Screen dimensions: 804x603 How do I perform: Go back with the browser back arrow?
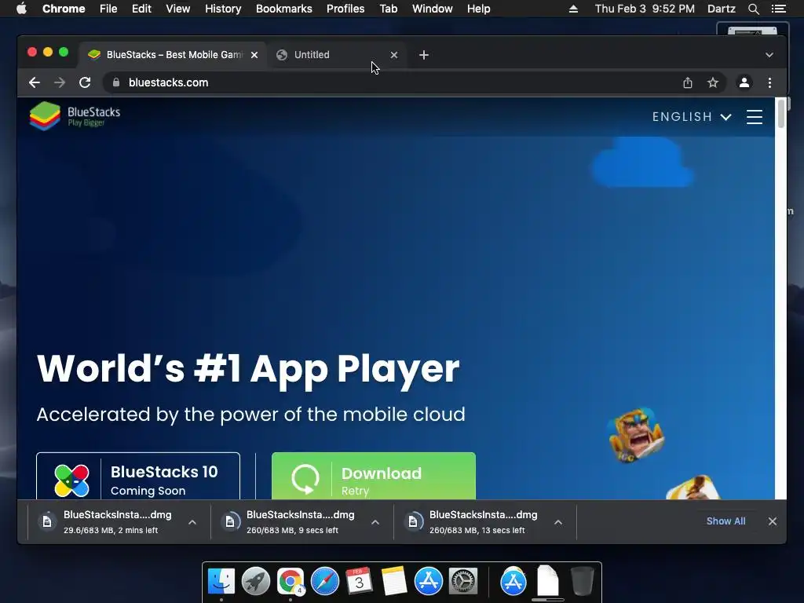(x=35, y=82)
